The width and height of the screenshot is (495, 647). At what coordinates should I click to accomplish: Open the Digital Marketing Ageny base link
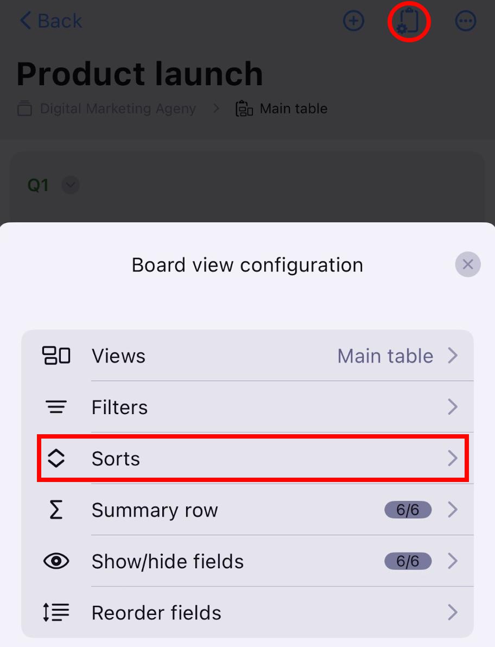coord(117,108)
